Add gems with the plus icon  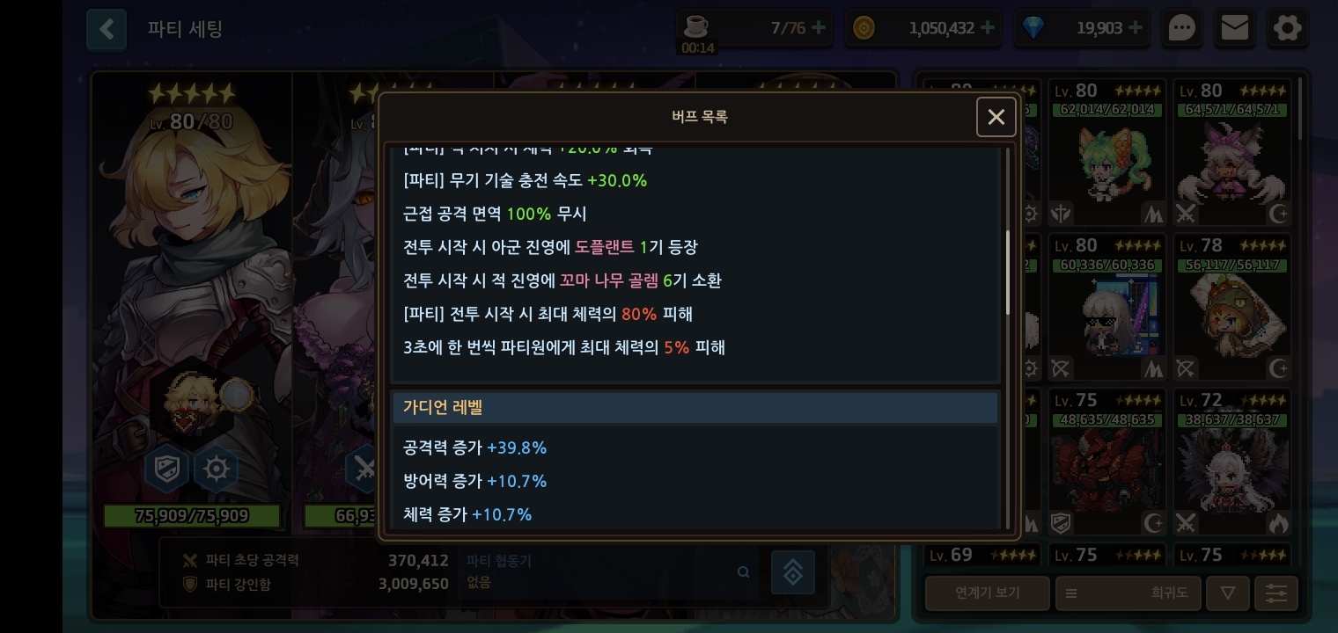coord(1136,28)
